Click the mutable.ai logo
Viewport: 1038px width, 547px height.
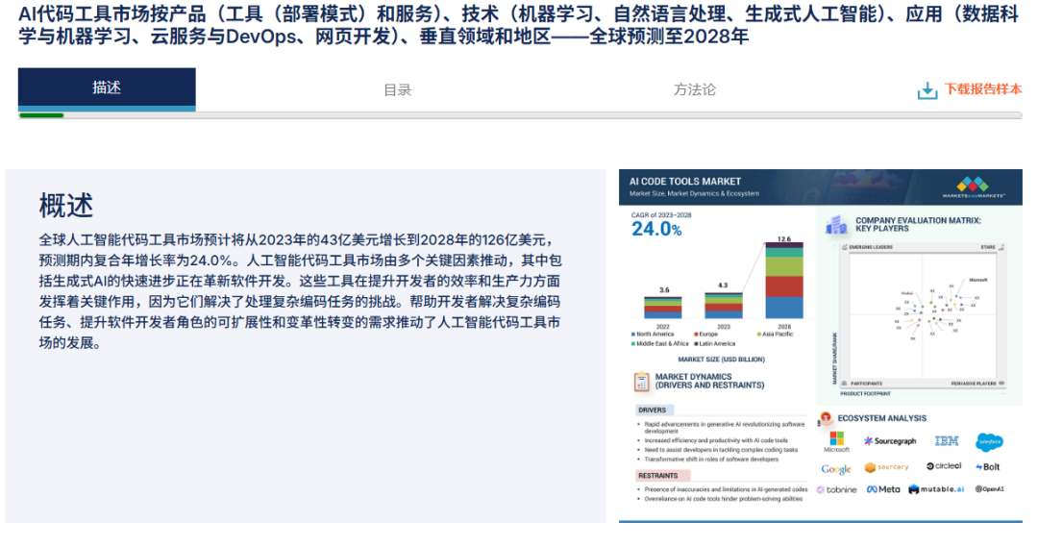(x=936, y=489)
